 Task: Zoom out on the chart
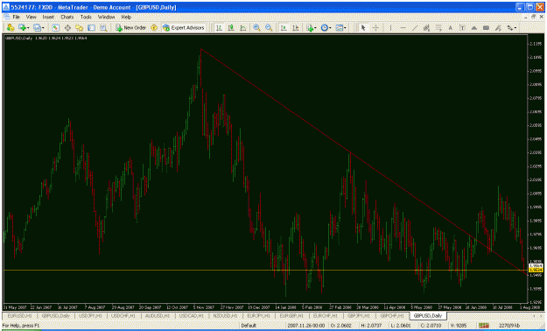pyautogui.click(x=269, y=28)
